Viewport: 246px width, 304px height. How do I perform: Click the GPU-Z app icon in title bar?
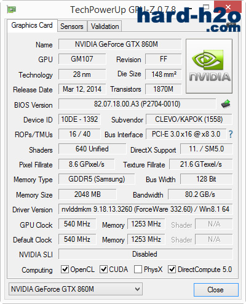pos(12,9)
